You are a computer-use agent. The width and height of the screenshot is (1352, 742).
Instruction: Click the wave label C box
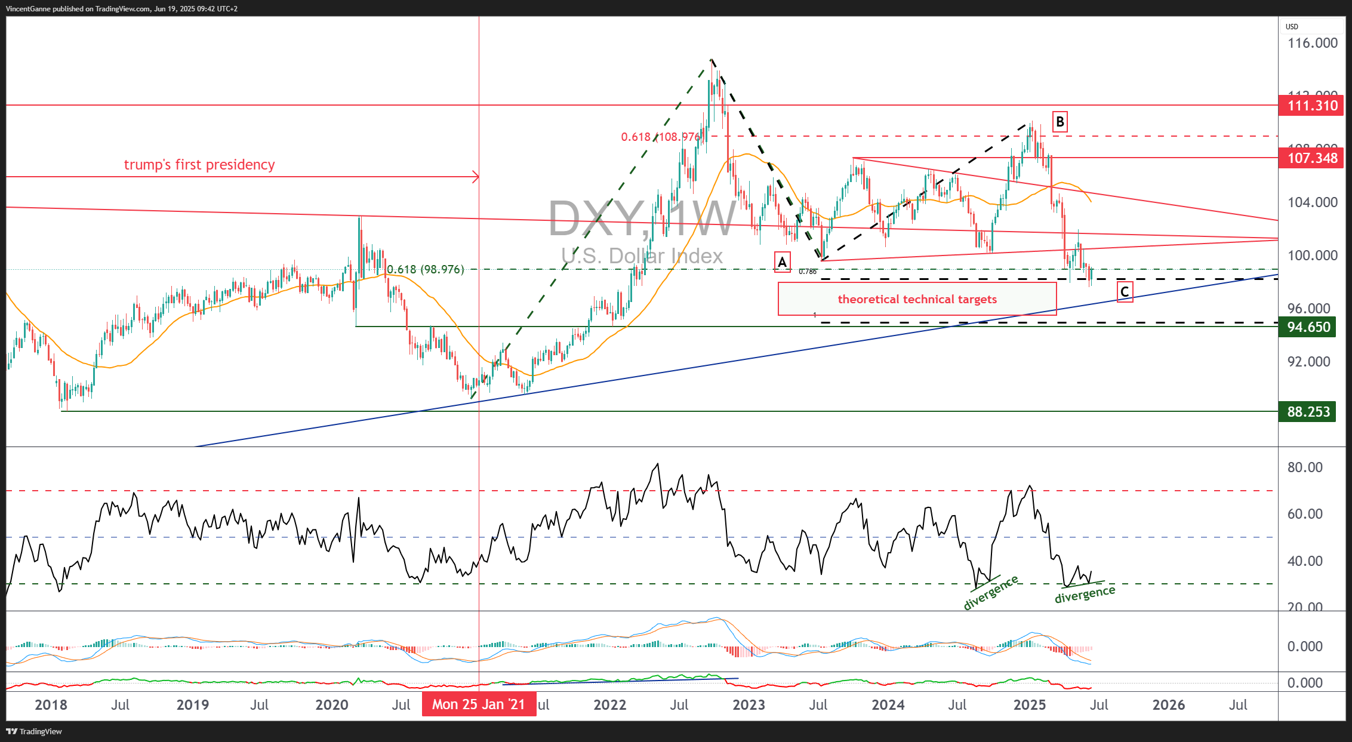[x=1125, y=292]
